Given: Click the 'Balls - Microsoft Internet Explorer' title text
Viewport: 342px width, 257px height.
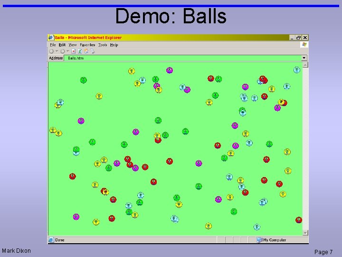Looking at the screenshot, I should (88, 38).
